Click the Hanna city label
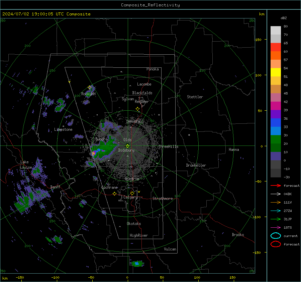This screenshot has width=301, height=282. click(234, 150)
